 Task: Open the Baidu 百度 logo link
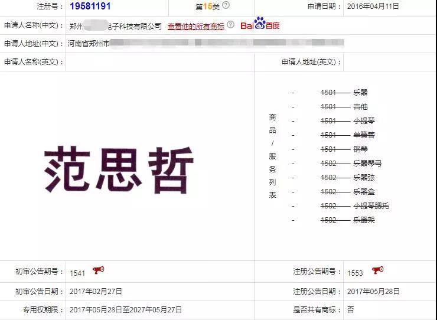pos(260,24)
